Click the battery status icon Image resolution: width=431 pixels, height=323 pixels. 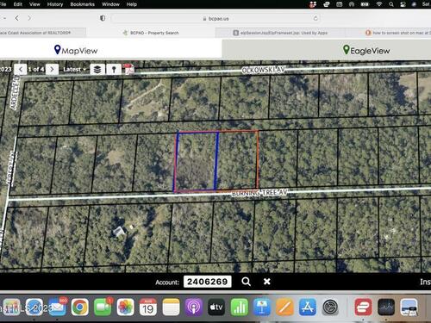(365, 4)
